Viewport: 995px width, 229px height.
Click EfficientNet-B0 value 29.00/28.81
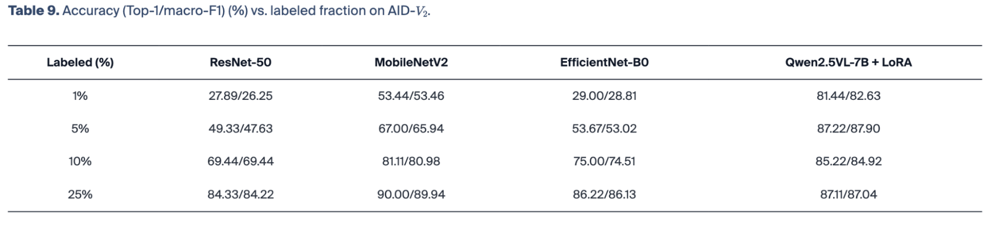tap(604, 96)
